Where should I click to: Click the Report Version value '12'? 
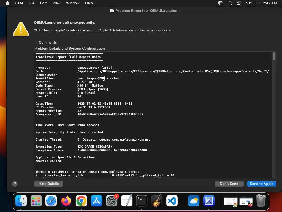79,111
